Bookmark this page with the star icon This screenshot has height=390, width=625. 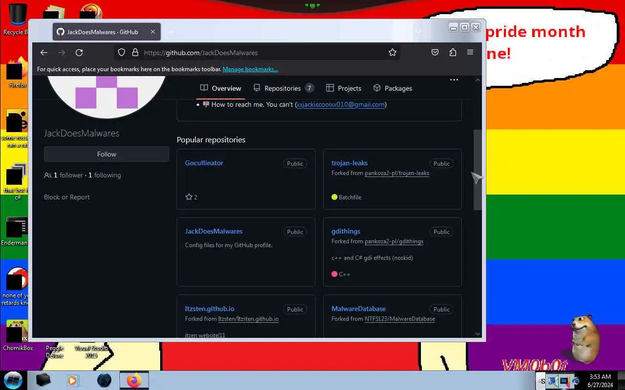(x=393, y=53)
